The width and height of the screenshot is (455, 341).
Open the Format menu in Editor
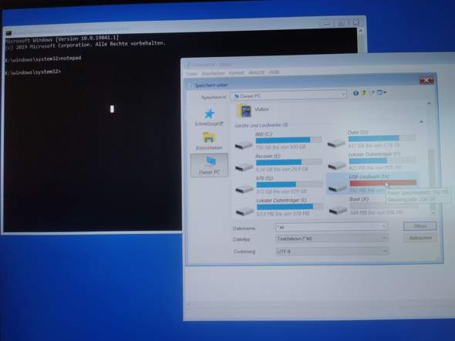click(237, 73)
